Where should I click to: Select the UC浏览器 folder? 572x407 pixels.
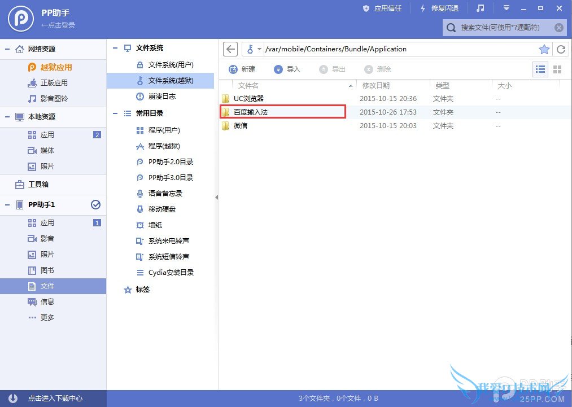[x=395, y=98]
